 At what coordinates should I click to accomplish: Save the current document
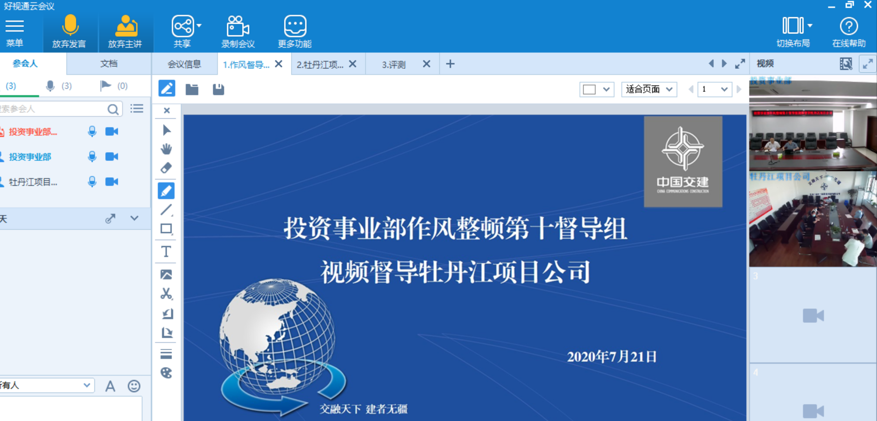point(218,89)
